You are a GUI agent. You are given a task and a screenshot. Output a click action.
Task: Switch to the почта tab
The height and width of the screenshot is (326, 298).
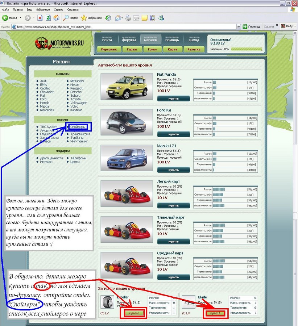click(107, 40)
